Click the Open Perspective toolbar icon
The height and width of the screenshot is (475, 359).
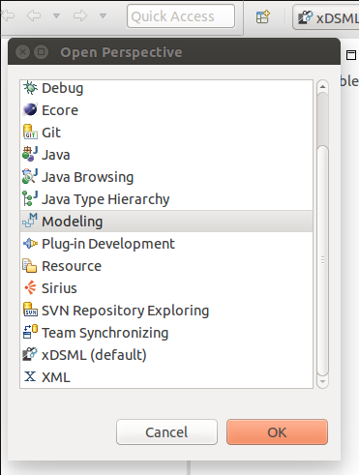coord(263,16)
